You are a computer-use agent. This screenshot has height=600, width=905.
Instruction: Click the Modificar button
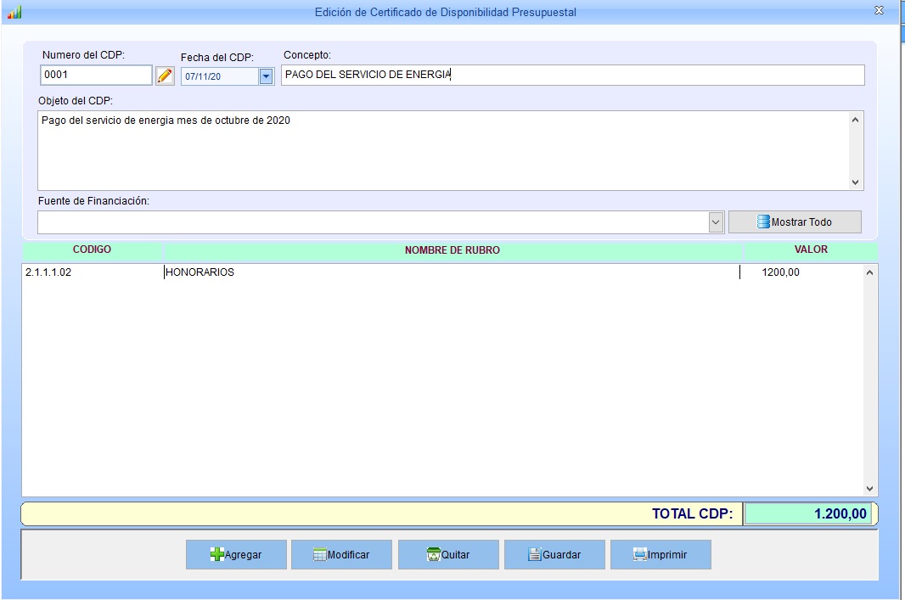pos(341,554)
